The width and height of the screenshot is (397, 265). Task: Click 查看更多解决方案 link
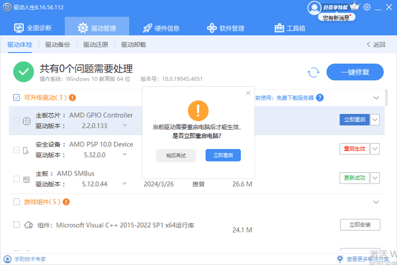coord(368,259)
